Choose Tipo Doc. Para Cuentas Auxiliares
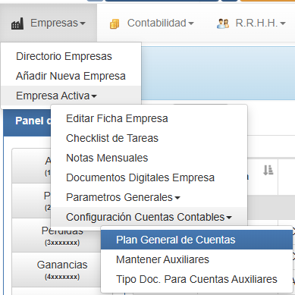The width and height of the screenshot is (295, 295). [196, 279]
